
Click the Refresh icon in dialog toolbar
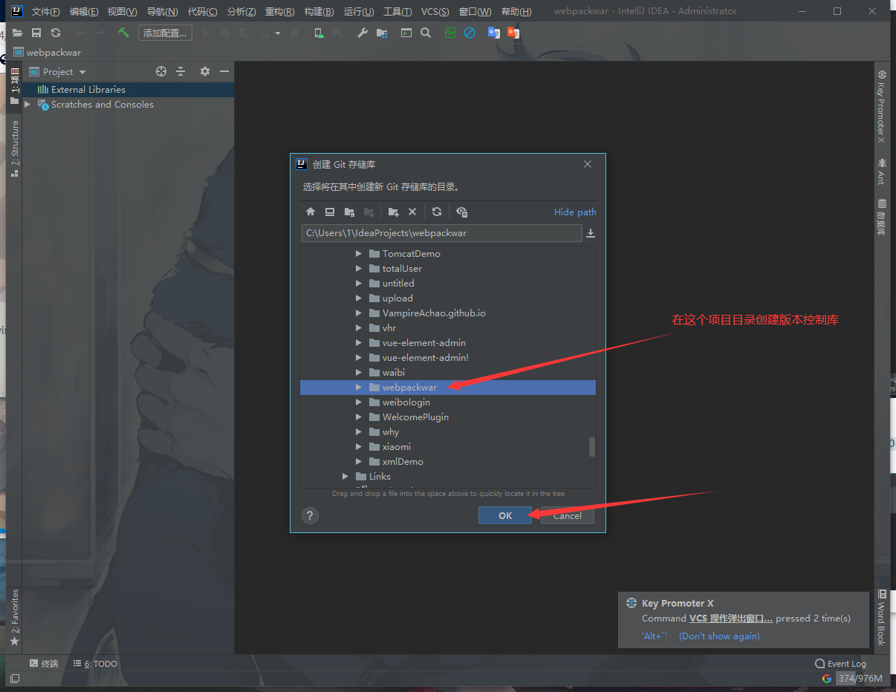437,212
